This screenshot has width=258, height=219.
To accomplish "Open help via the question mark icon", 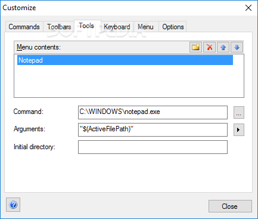I will (13, 205).
